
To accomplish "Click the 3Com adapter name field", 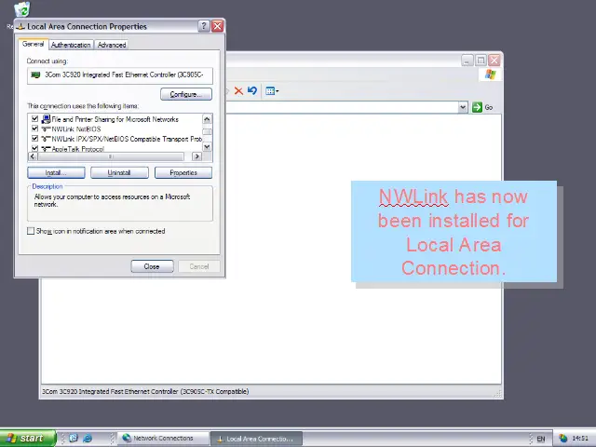I will [x=120, y=75].
